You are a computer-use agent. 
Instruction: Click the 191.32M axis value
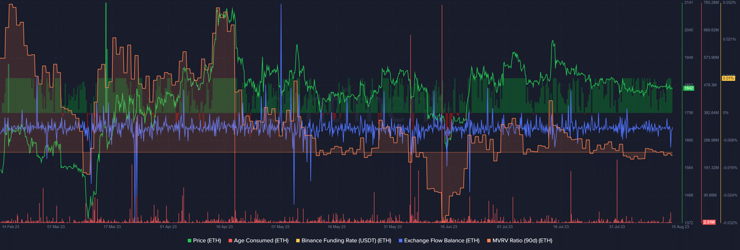point(711,168)
